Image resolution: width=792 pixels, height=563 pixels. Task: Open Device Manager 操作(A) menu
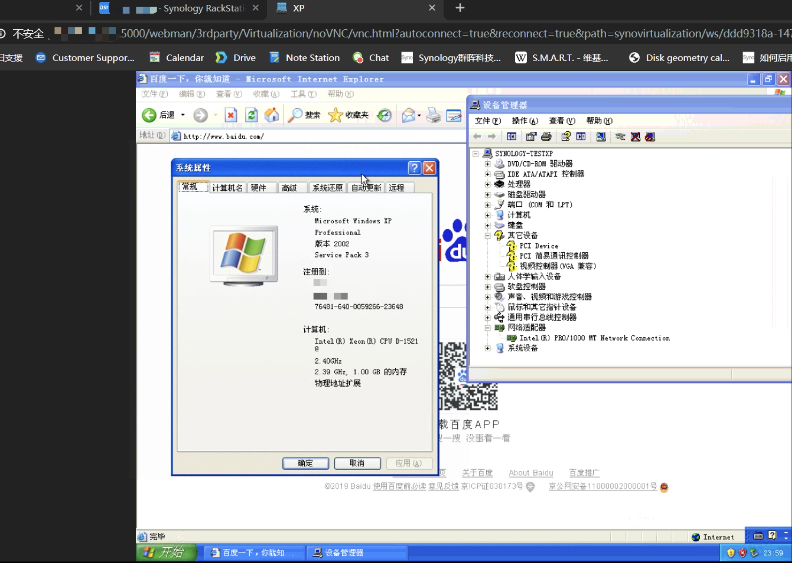(x=525, y=120)
